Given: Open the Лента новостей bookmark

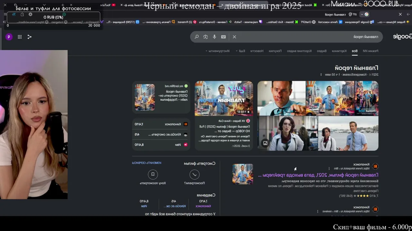Looking at the screenshot, I should click(330, 22).
